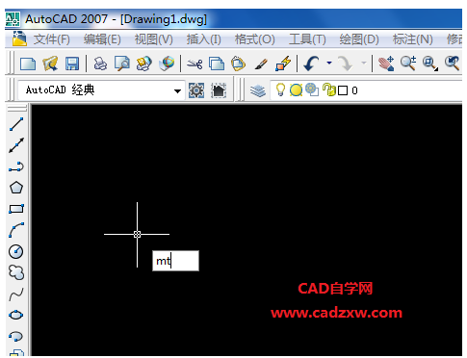
Task: Select the Ellipse tool
Action: click(15, 315)
